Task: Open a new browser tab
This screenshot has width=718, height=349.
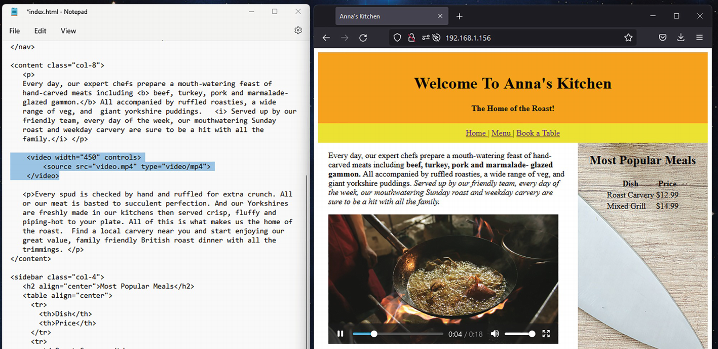Action: click(x=459, y=16)
